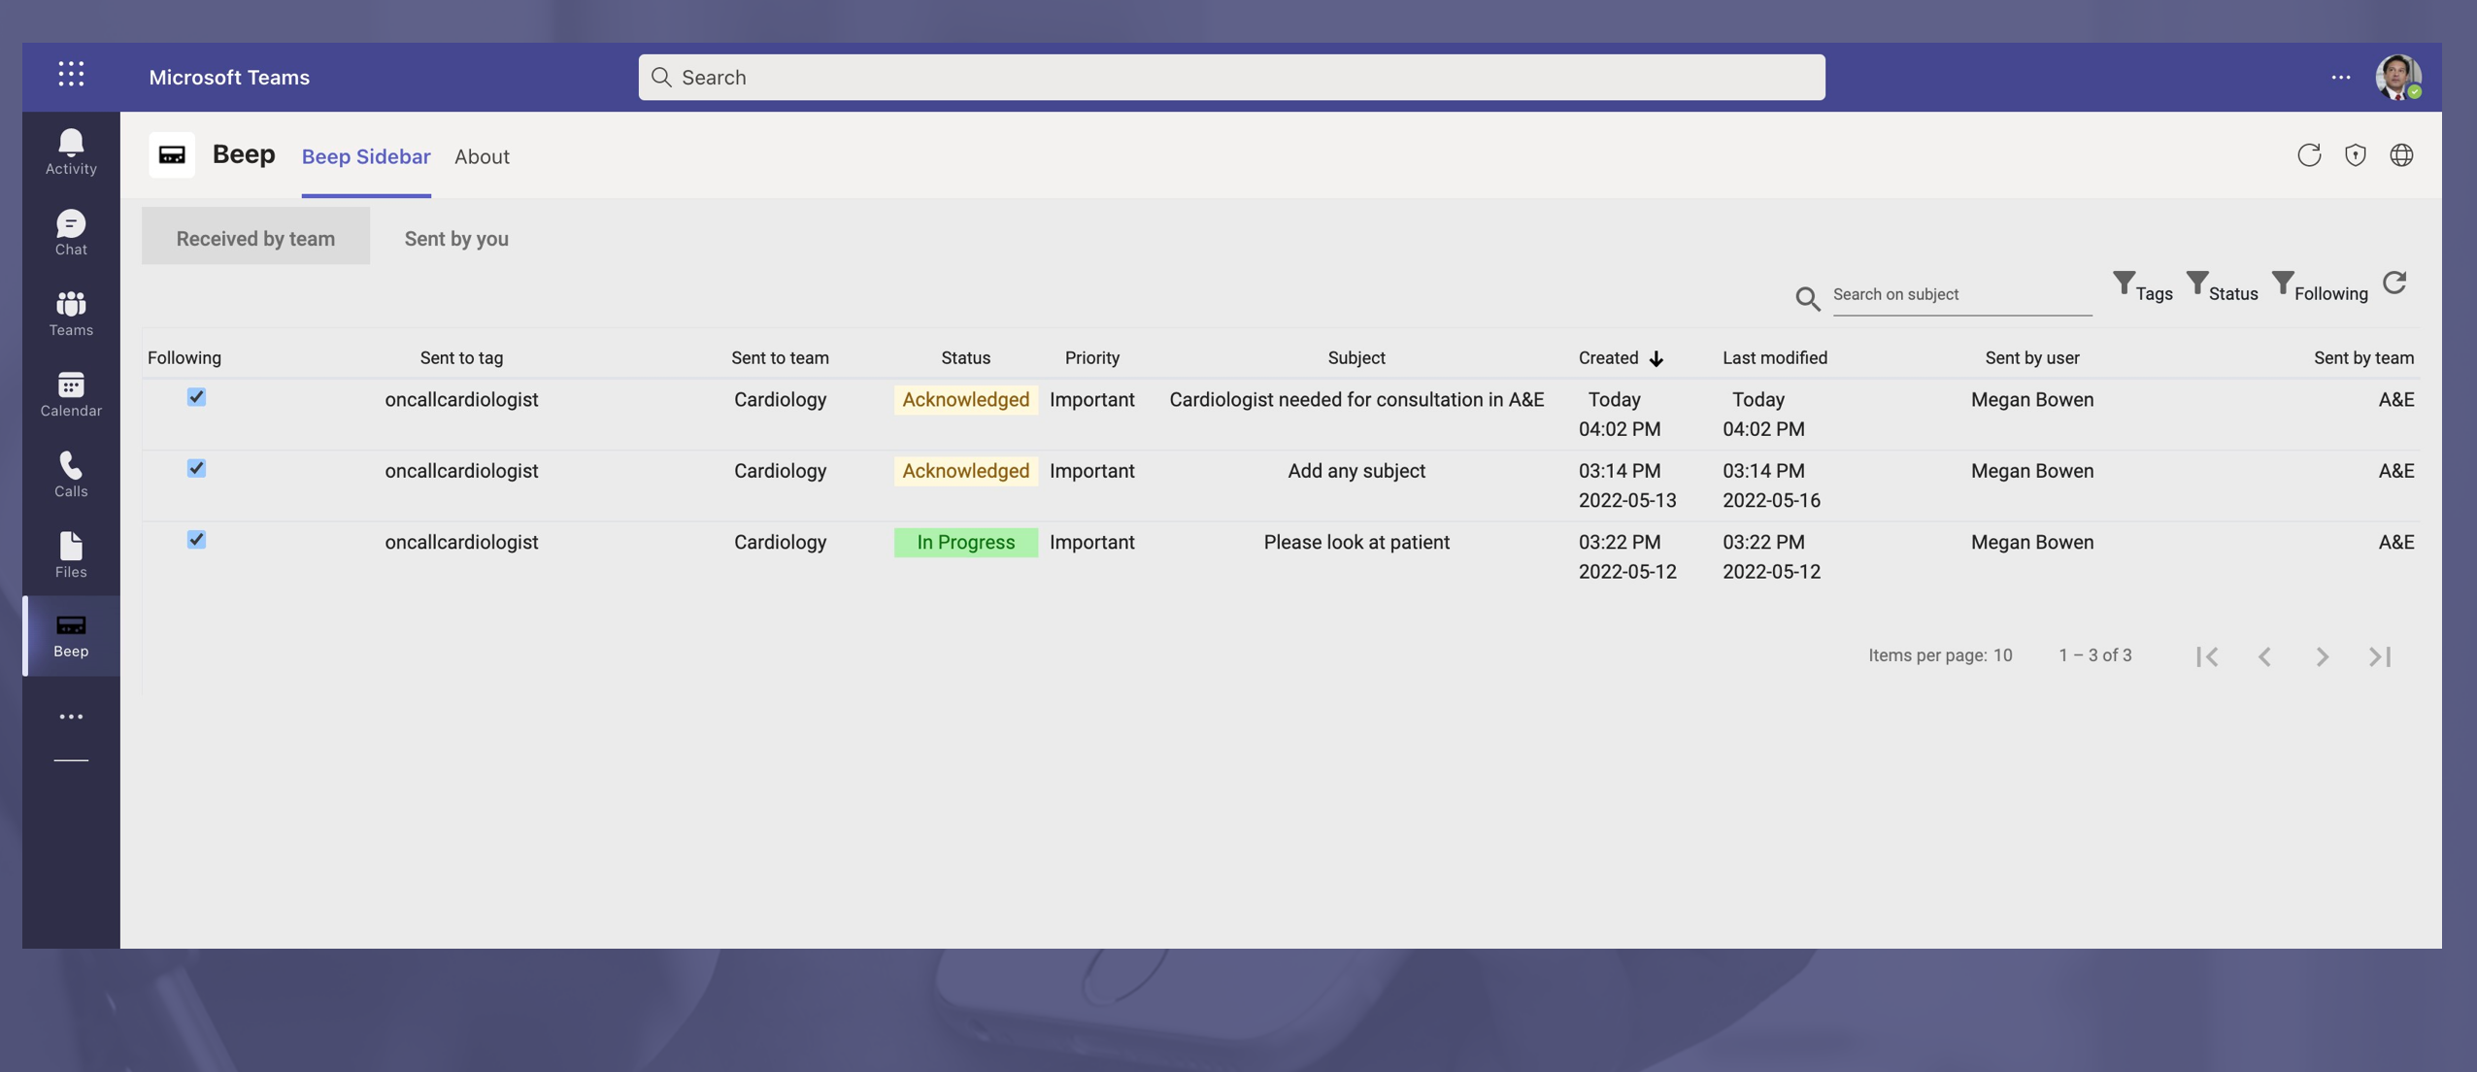Open the Status filter dropdown

coord(2222,287)
